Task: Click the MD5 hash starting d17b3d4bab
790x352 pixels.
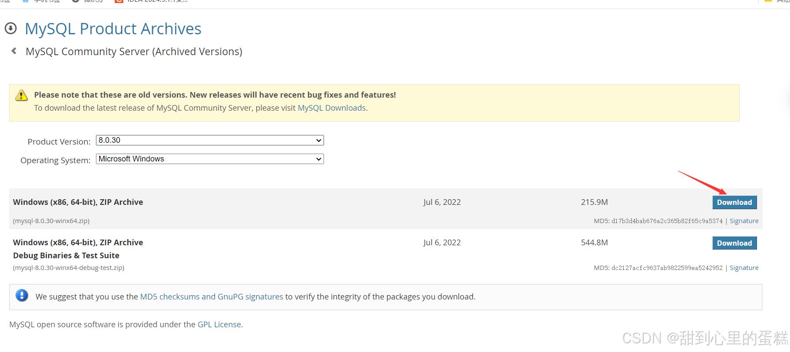Action: click(667, 221)
